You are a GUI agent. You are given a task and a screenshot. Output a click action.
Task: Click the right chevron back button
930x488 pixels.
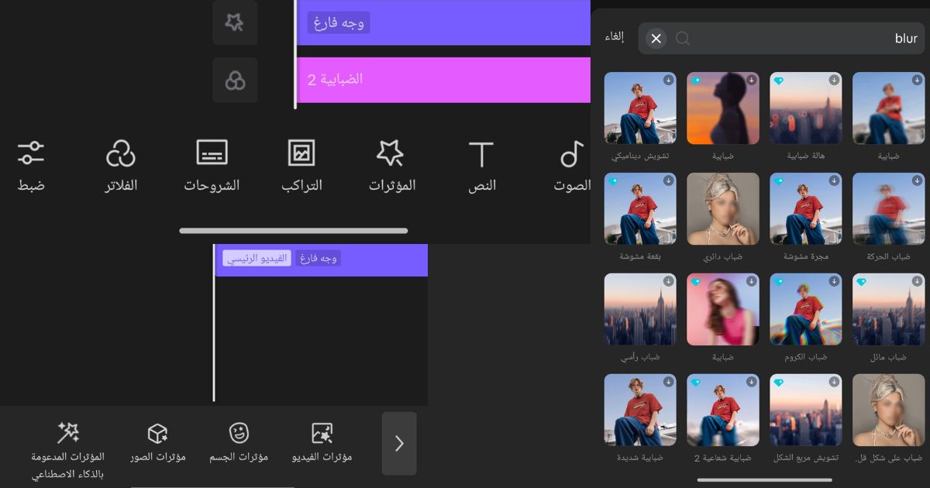399,443
